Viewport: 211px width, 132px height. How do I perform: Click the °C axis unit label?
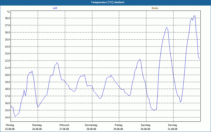click(8, 12)
